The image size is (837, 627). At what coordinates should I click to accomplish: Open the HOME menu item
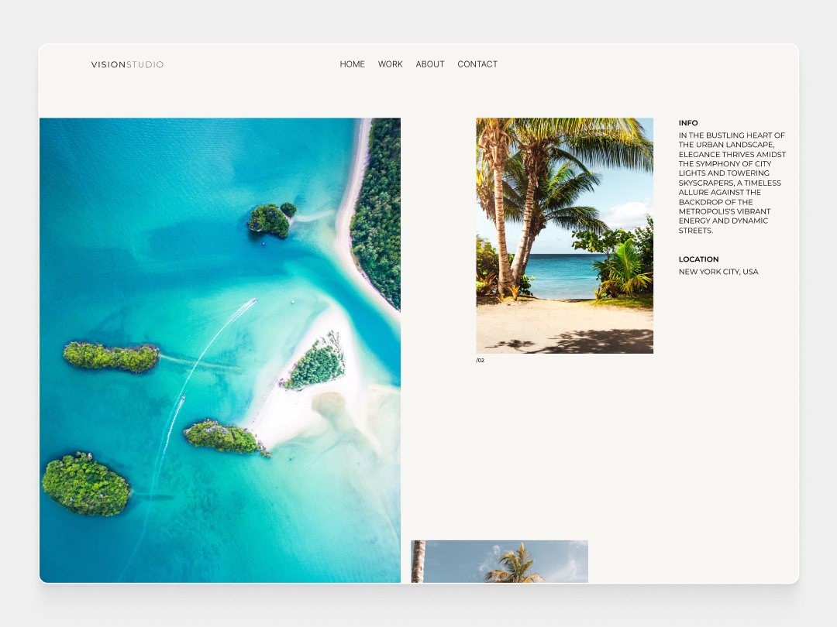(353, 64)
